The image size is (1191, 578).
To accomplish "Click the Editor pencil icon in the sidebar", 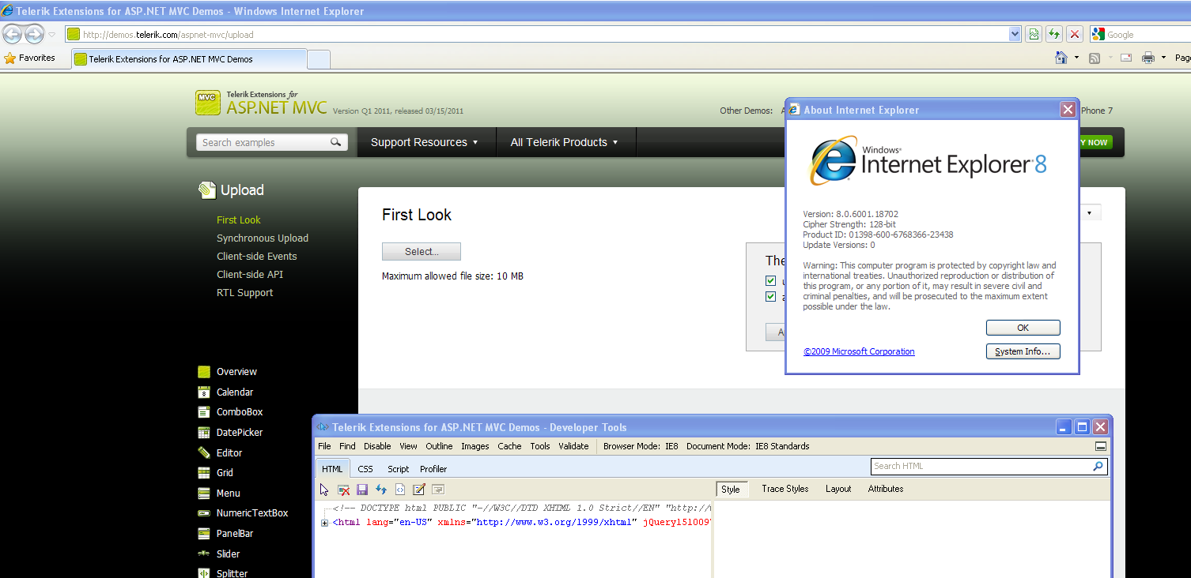I will pos(204,453).
